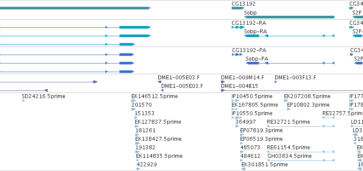Select the Sobp-RA transcript label
The width and height of the screenshot is (363, 171).
point(256,32)
